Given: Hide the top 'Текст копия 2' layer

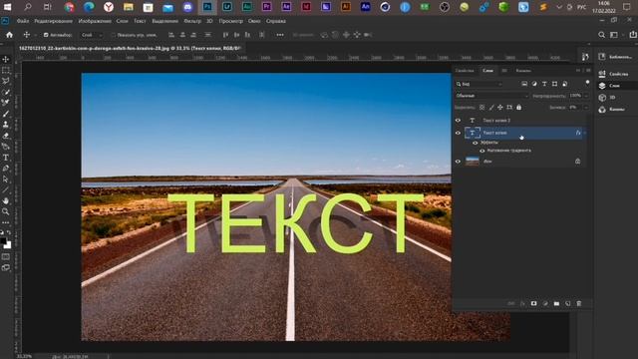Looking at the screenshot, I should [458, 121].
